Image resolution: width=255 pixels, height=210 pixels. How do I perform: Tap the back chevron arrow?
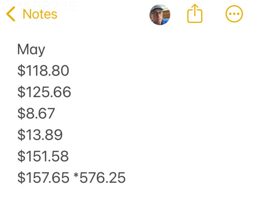pyautogui.click(x=11, y=14)
